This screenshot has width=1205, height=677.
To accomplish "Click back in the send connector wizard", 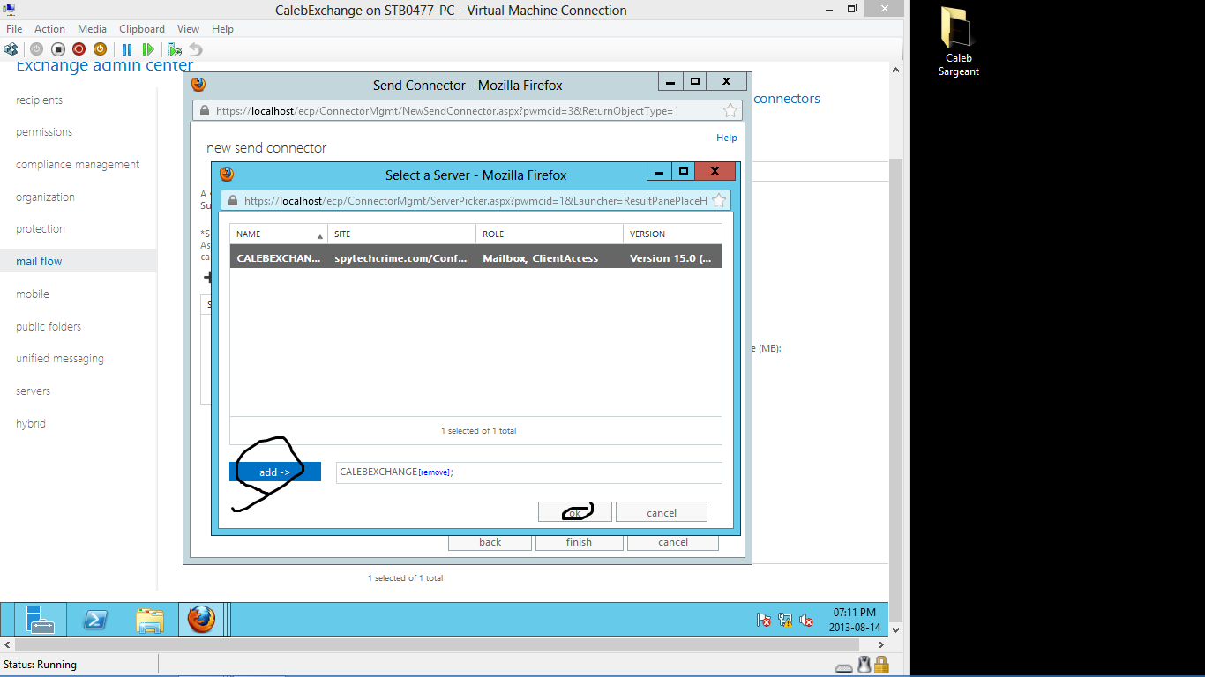I will [x=490, y=542].
